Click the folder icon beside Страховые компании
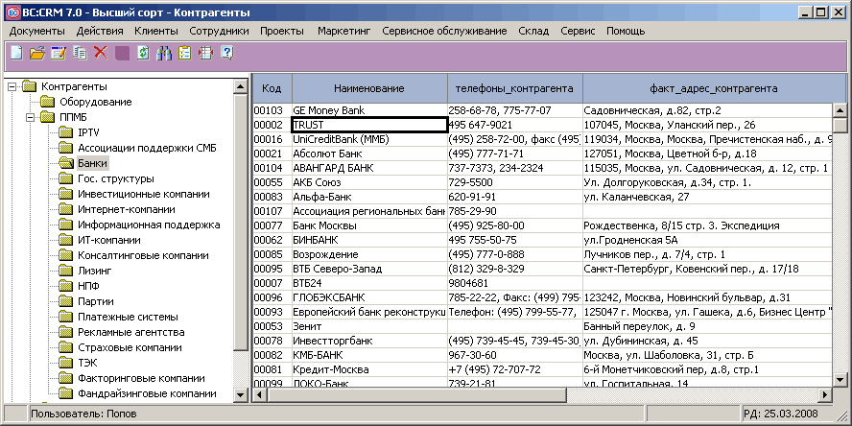The image size is (852, 426). [x=66, y=347]
